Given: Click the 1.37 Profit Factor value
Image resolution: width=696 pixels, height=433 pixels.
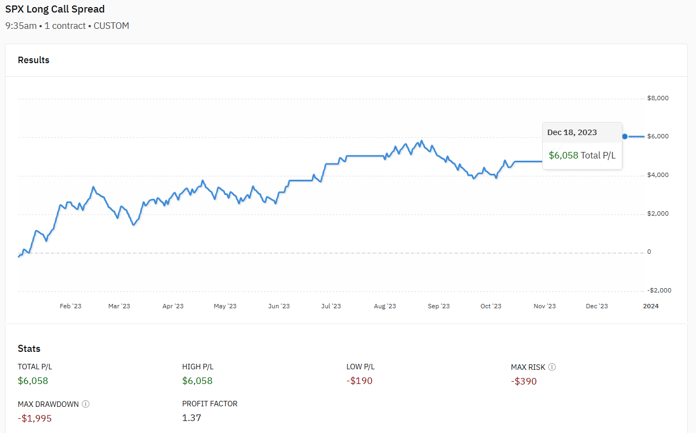Looking at the screenshot, I should coord(191,418).
